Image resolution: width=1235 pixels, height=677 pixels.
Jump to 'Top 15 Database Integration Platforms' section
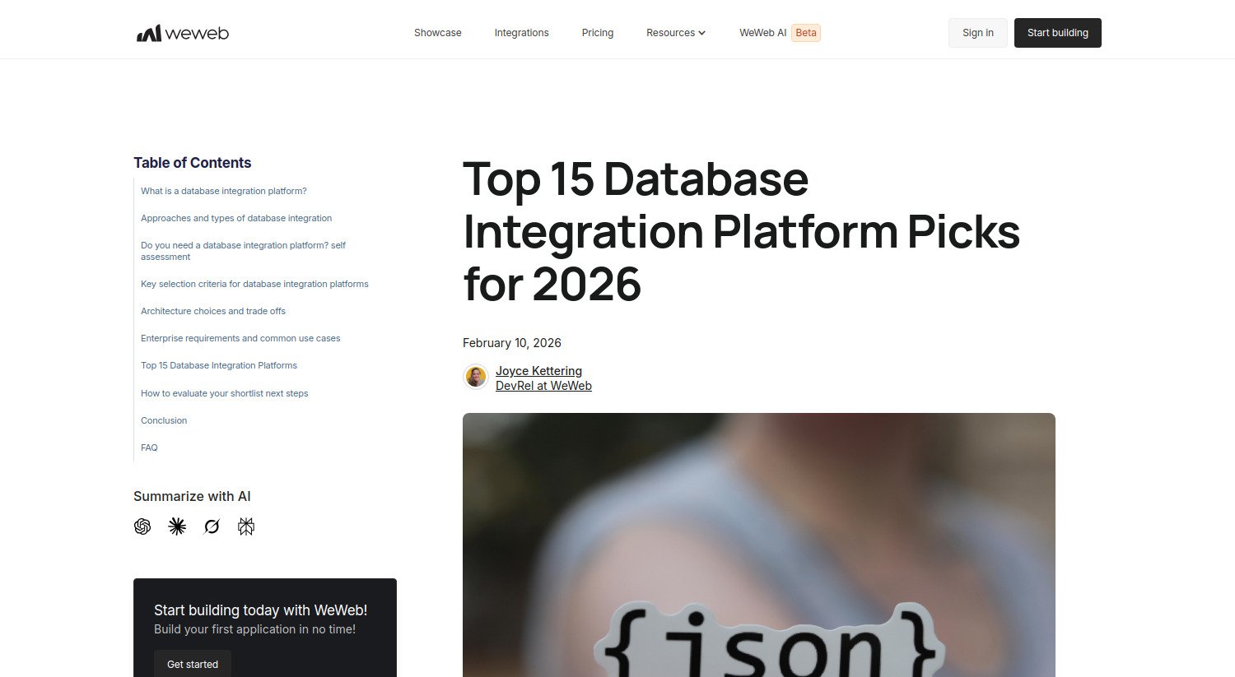219,365
